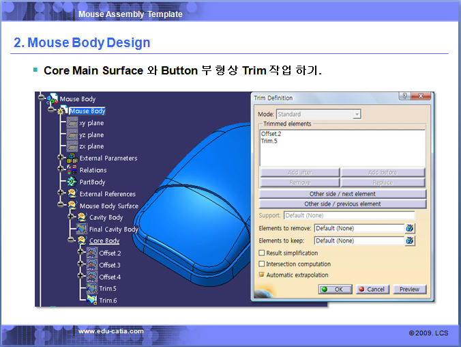Collapse the Core Body node

(x=70, y=240)
